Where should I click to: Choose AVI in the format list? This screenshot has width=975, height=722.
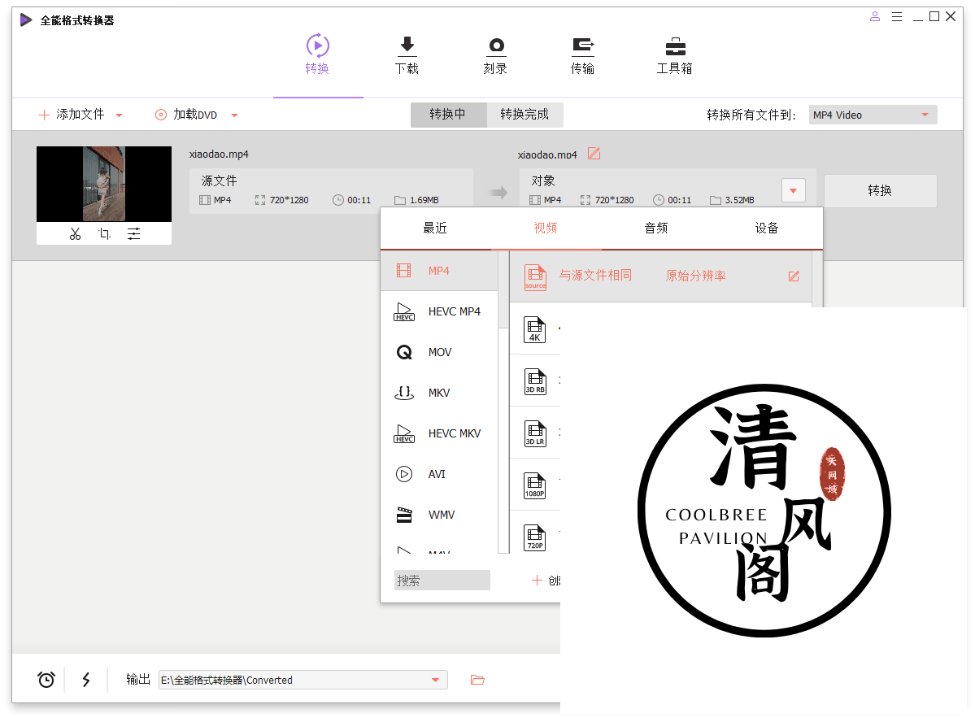coord(439,475)
